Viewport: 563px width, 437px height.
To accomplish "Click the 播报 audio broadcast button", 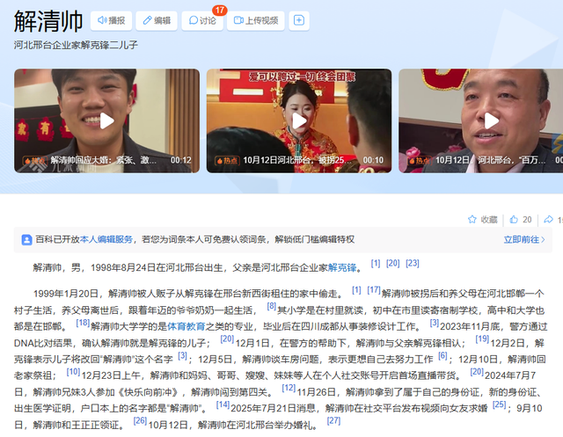I will pos(112,20).
